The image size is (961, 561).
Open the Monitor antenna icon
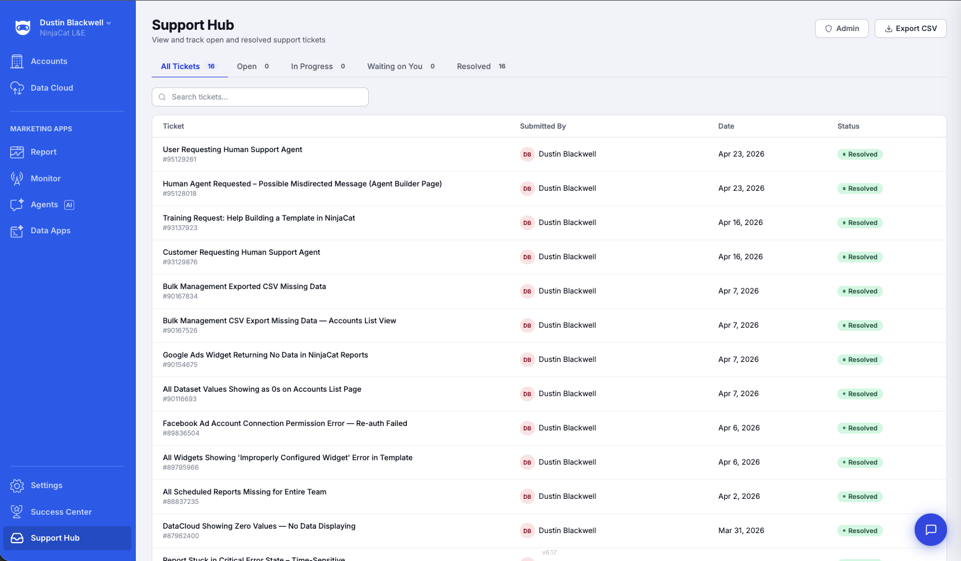[17, 179]
